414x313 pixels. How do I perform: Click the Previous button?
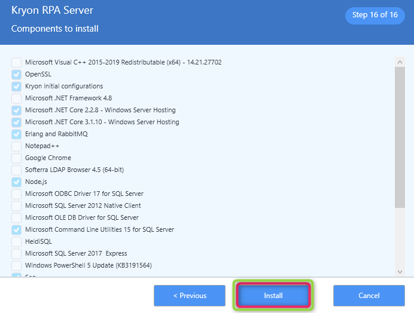pos(190,296)
